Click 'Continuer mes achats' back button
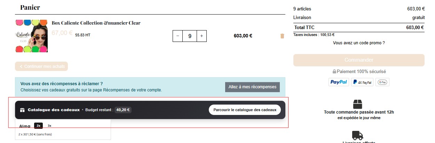 pos(41,66)
